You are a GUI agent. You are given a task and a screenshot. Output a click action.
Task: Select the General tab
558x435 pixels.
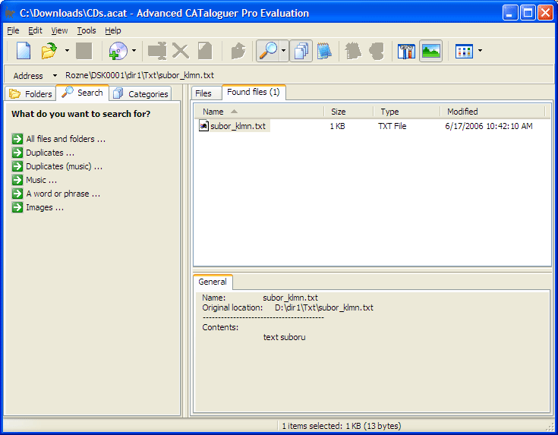[x=213, y=282]
